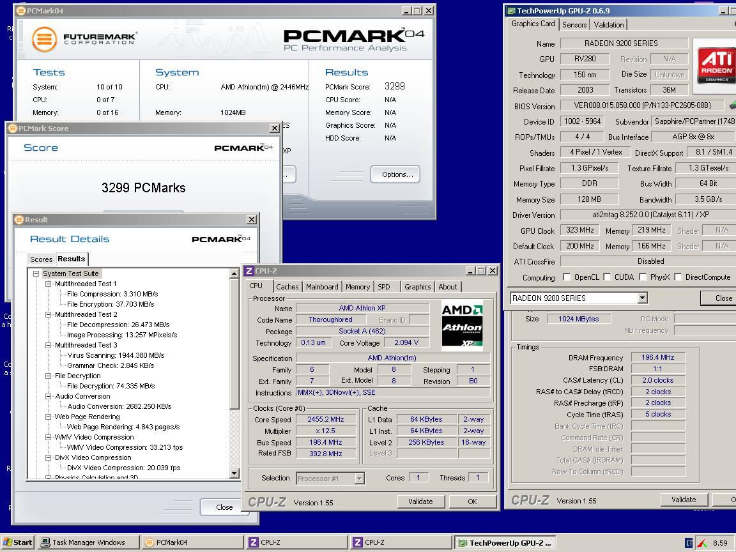Click the Options... button in PCMark04
Viewport: 736px width, 552px height.
[x=395, y=174]
